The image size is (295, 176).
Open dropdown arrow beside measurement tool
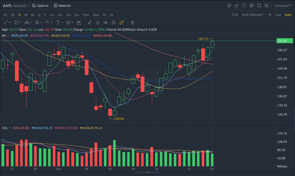coord(62,23)
